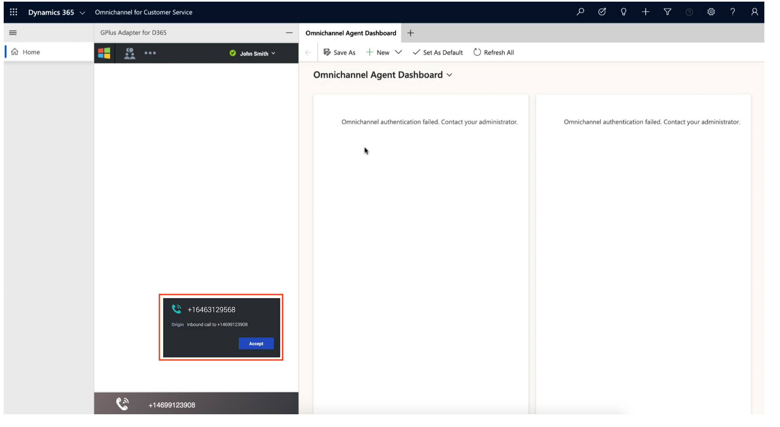The image size is (780, 427).
Task: Click Set As Default
Action: pyautogui.click(x=438, y=52)
